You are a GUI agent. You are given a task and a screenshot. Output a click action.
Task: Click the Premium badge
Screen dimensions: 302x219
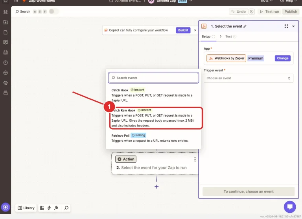pyautogui.click(x=256, y=58)
